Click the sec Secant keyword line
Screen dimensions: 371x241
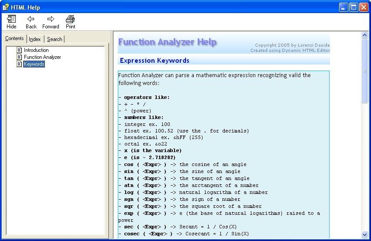pyautogui.click(x=178, y=227)
